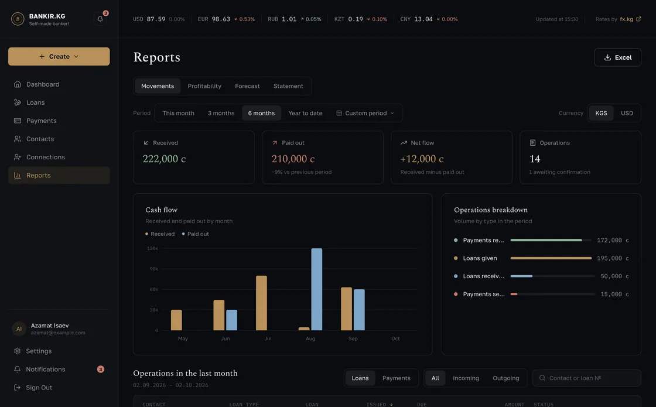Expand the Create dropdown button
This screenshot has width=656, height=407.
pos(59,56)
